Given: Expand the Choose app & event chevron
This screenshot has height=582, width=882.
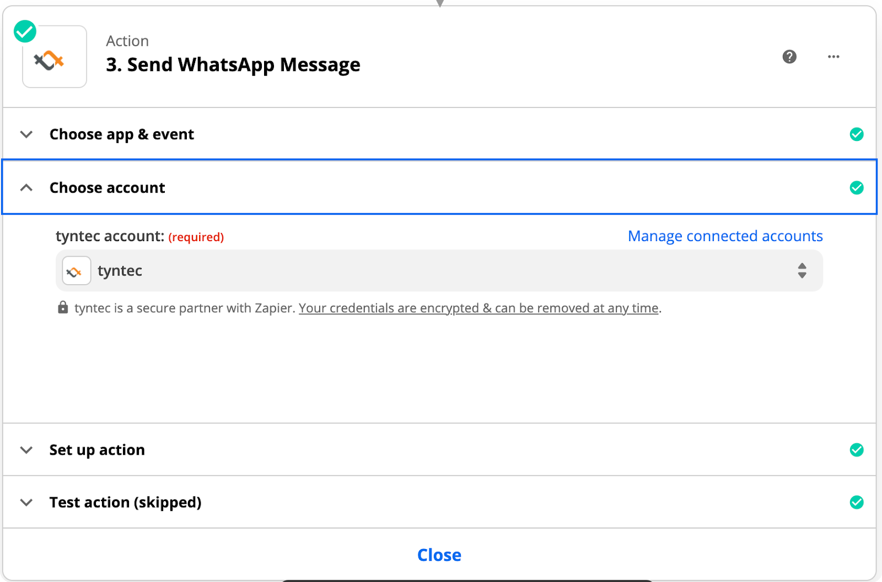Looking at the screenshot, I should point(26,134).
